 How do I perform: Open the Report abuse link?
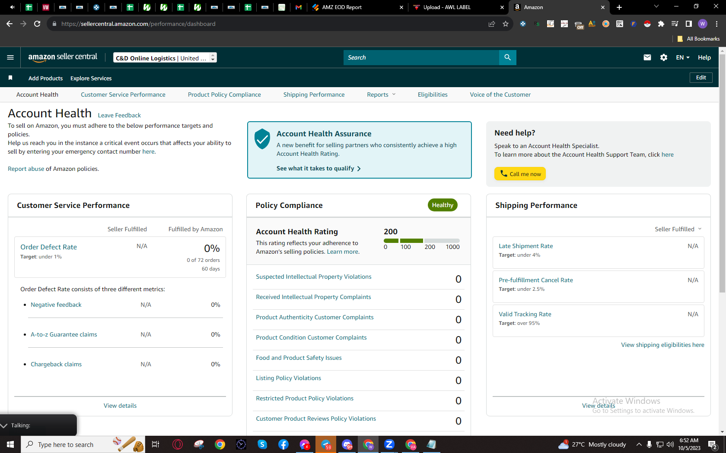pos(26,169)
